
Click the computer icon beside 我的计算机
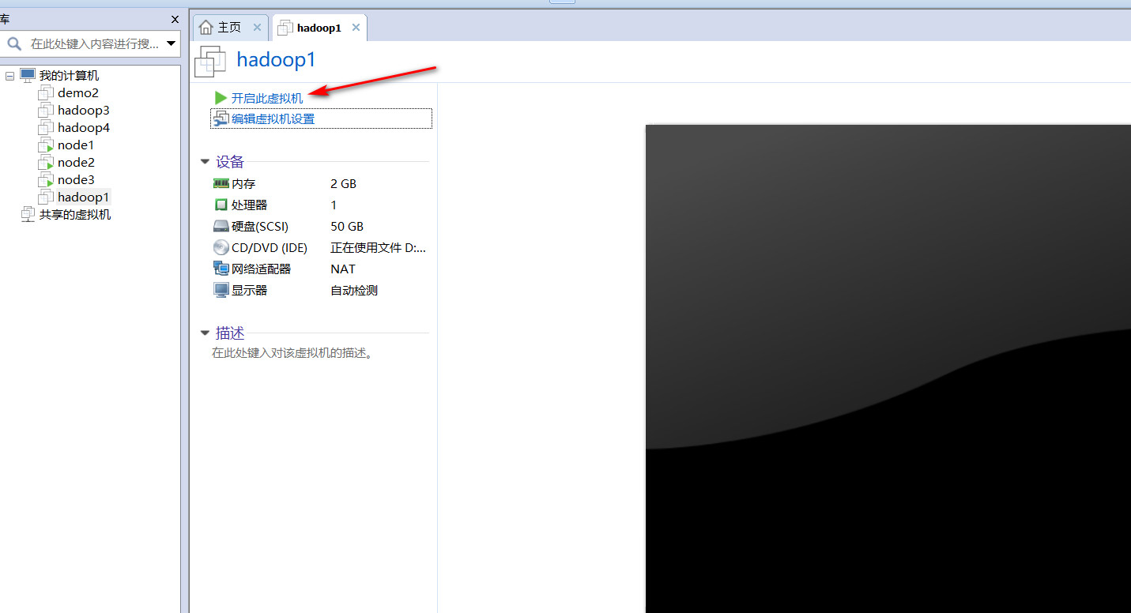[x=28, y=75]
